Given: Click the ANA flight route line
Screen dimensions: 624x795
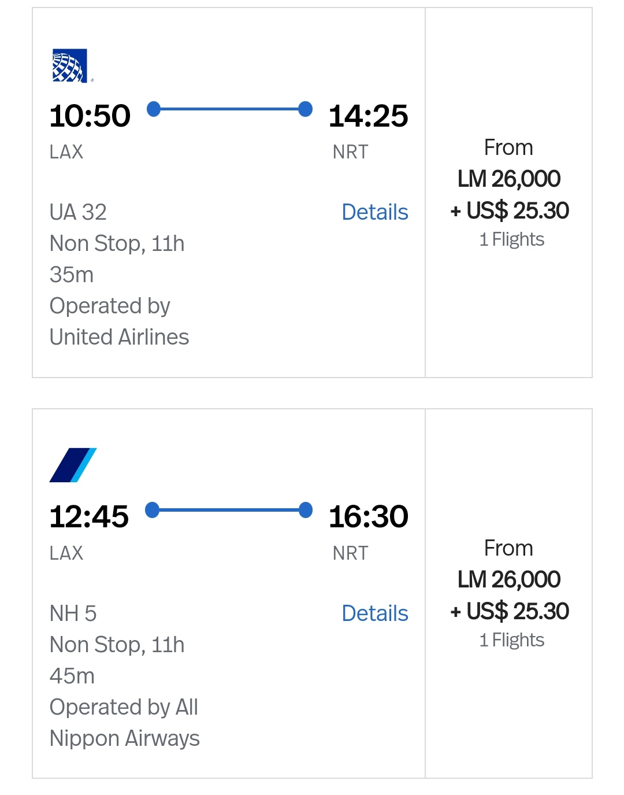Looking at the screenshot, I should (x=229, y=510).
